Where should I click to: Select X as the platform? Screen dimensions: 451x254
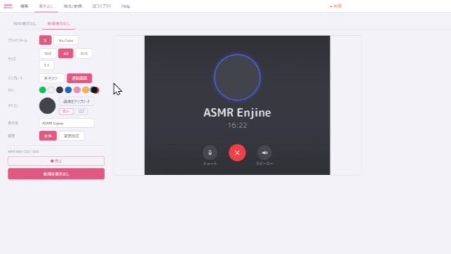(x=45, y=40)
